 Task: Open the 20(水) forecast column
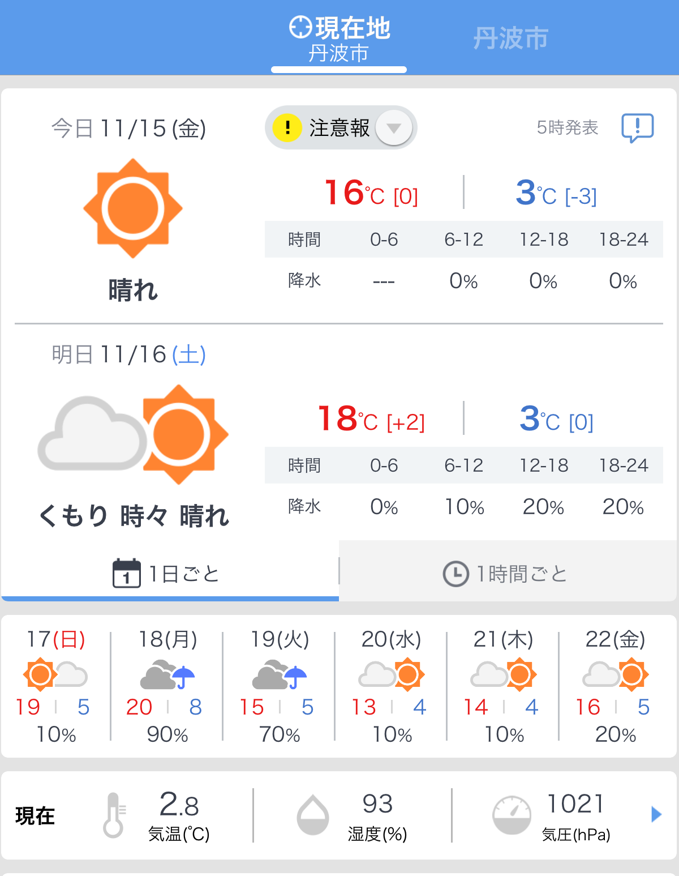tap(392, 686)
